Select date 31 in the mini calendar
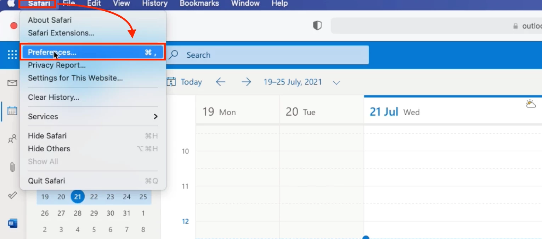The image size is (542, 239). point(127,213)
